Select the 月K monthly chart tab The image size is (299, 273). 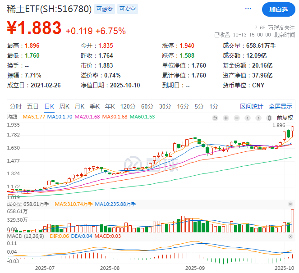79,106
